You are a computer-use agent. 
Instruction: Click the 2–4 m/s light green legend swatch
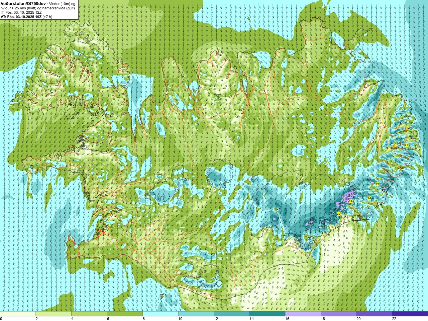[53, 314]
